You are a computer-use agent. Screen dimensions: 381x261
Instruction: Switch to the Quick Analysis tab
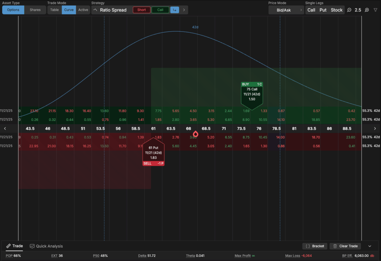coord(47,246)
